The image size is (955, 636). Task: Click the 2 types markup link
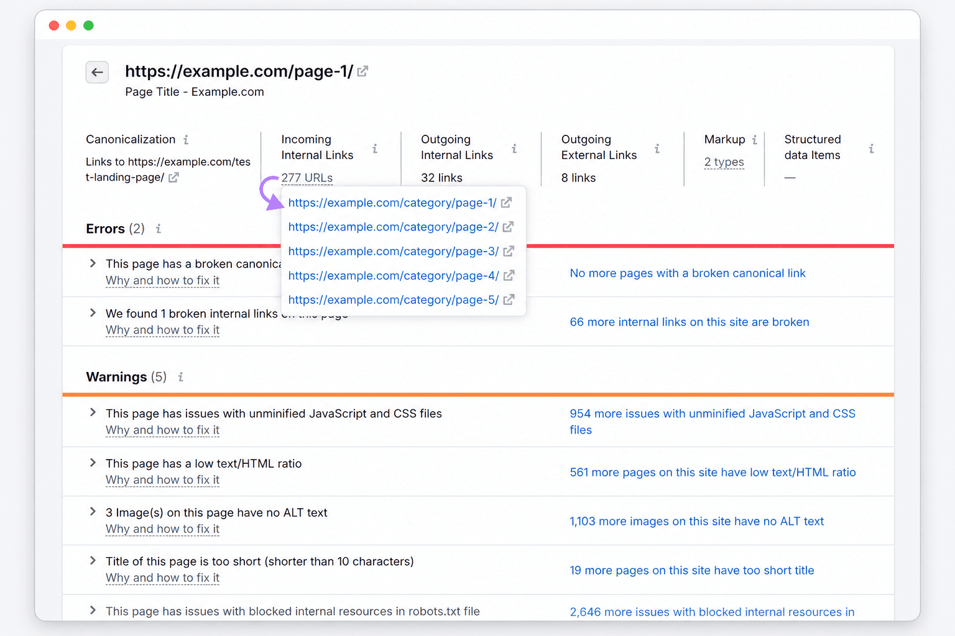(x=724, y=162)
